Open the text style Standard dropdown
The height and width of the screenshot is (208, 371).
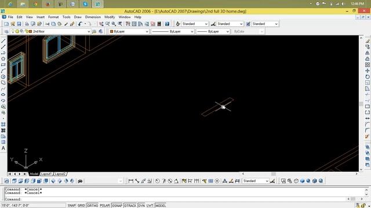(x=206, y=24)
